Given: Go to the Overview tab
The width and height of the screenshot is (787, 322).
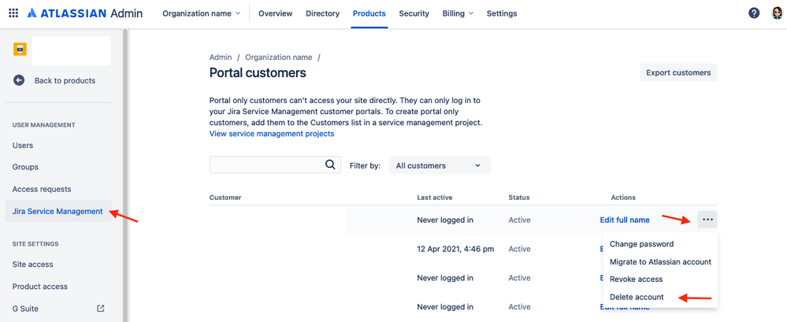Looking at the screenshot, I should point(276,13).
